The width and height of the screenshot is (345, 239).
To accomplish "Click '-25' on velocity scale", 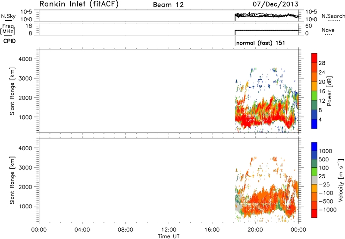I will [x=324, y=185].
